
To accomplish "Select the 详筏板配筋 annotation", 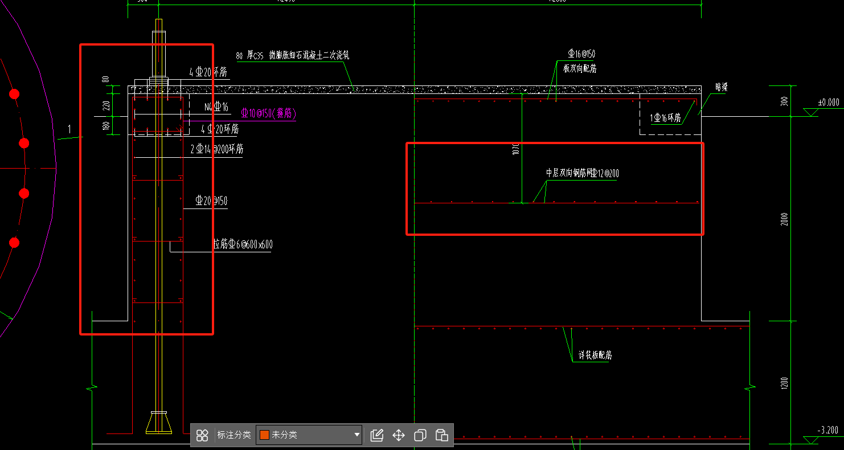I will (595, 355).
